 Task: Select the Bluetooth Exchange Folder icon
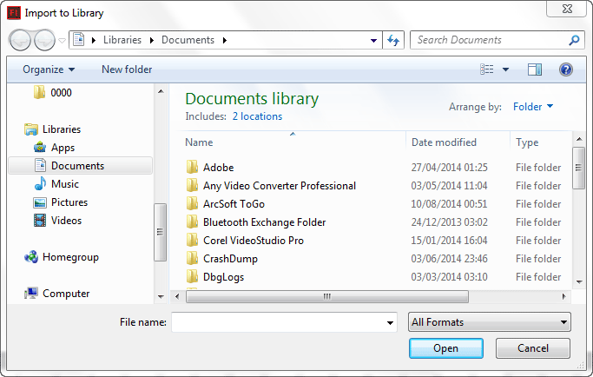click(192, 222)
